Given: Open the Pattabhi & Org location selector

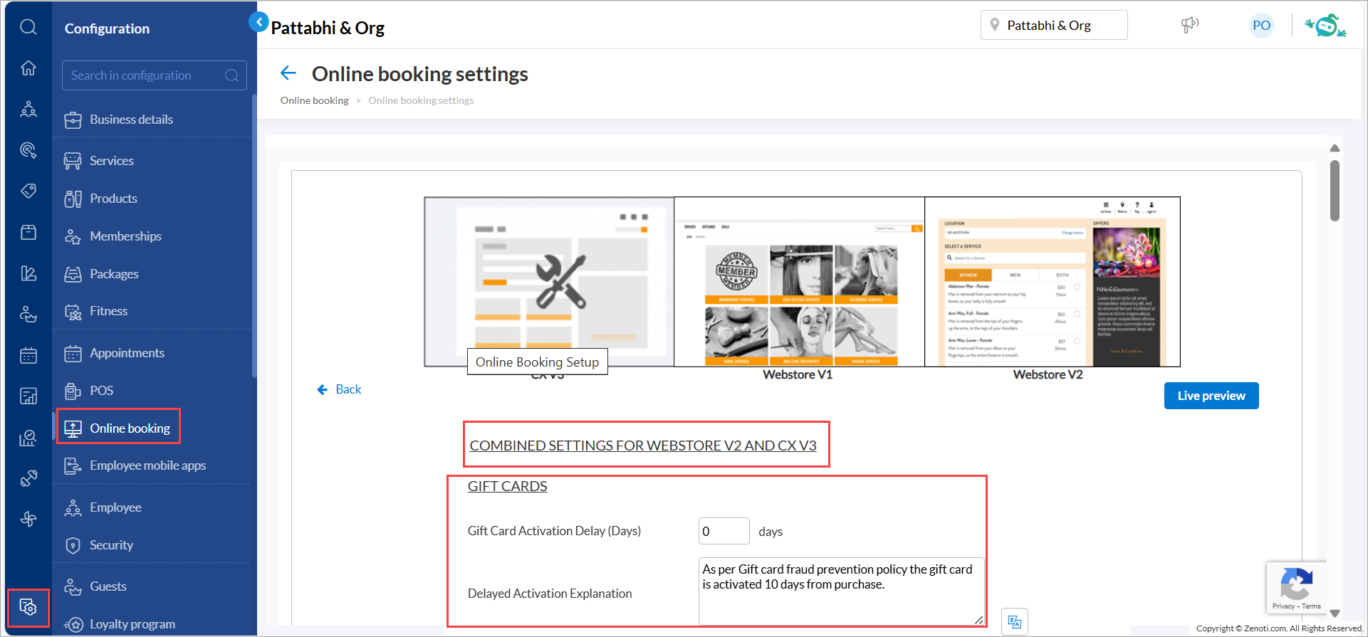Looking at the screenshot, I should 1054,26.
